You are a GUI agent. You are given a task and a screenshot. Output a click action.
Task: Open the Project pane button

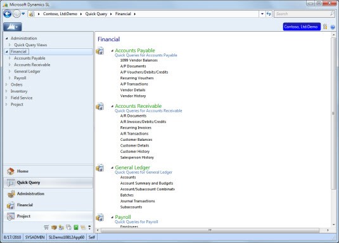48,216
